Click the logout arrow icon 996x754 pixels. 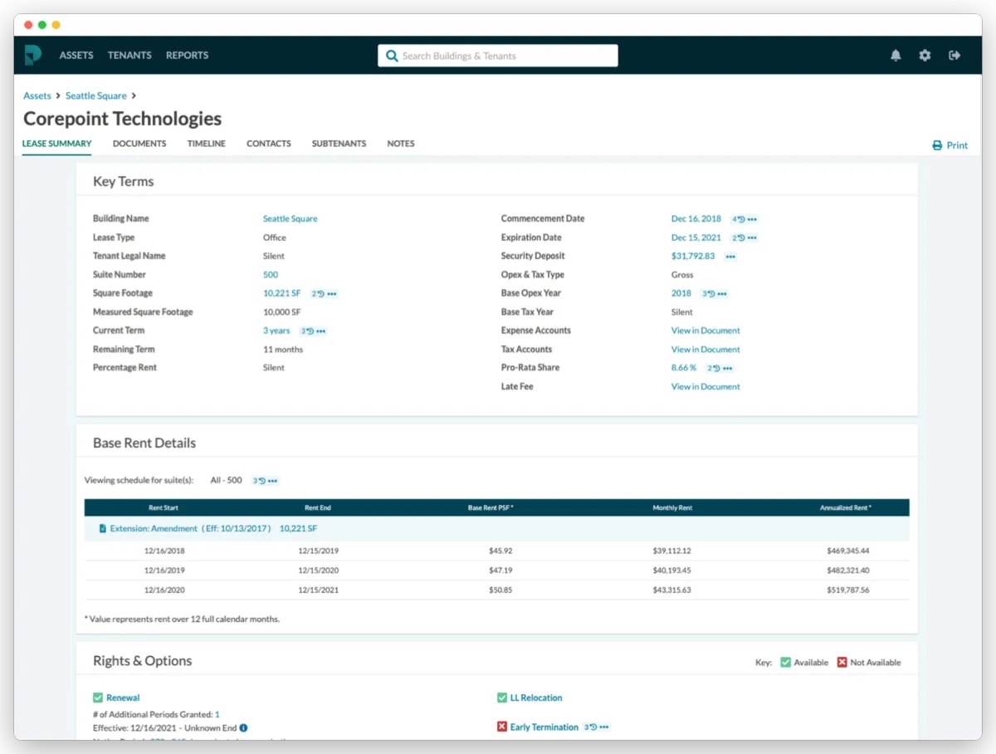coord(954,56)
